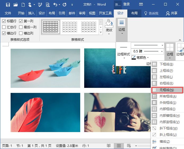Expand the 笔颜色 pen color dropdown
Image resolution: width=184 pixels, height=149 pixels.
click(x=148, y=57)
